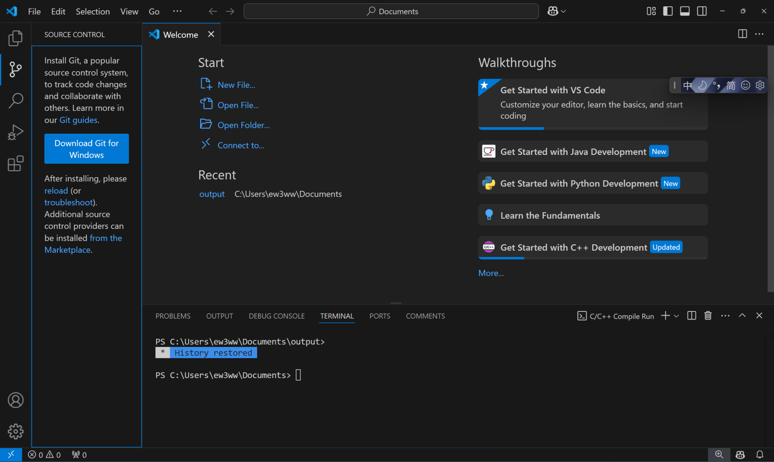Toggle the primary side bar visibility

pos(668,11)
